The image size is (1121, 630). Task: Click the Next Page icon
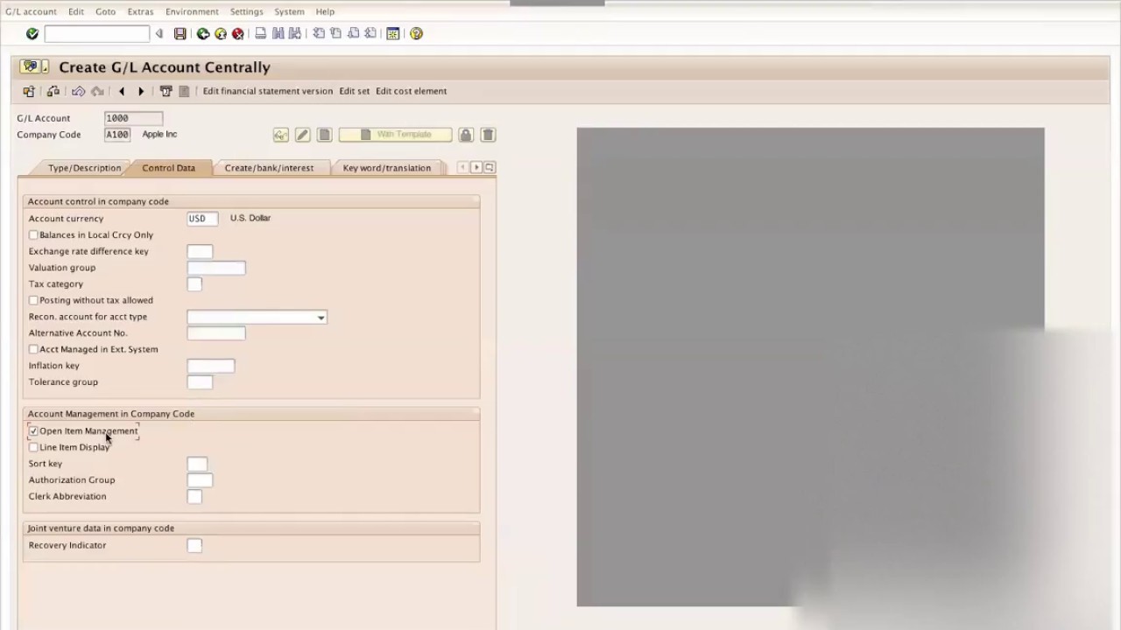coord(353,33)
